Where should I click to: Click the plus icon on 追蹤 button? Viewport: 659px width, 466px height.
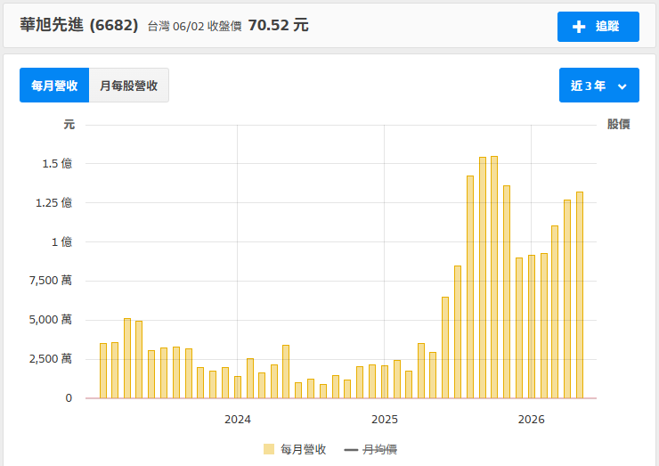pyautogui.click(x=579, y=27)
